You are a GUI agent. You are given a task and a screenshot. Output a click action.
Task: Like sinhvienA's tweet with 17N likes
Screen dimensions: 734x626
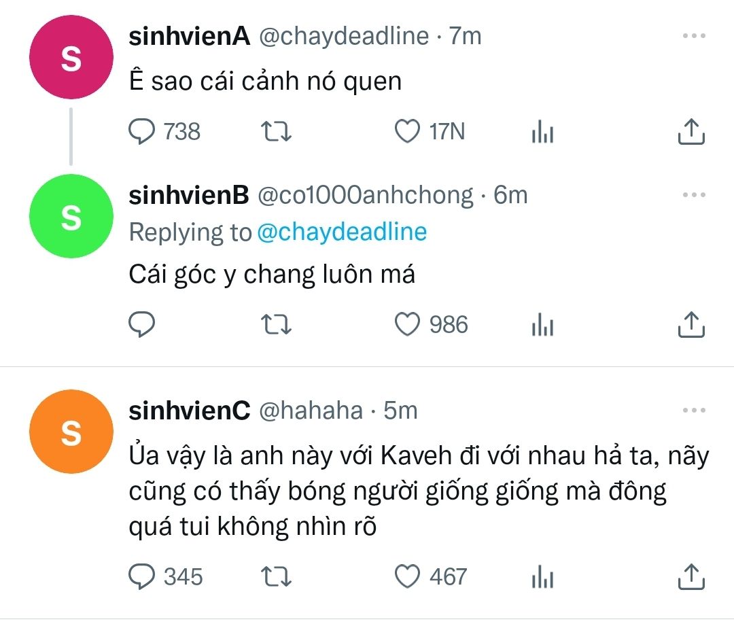click(x=408, y=131)
